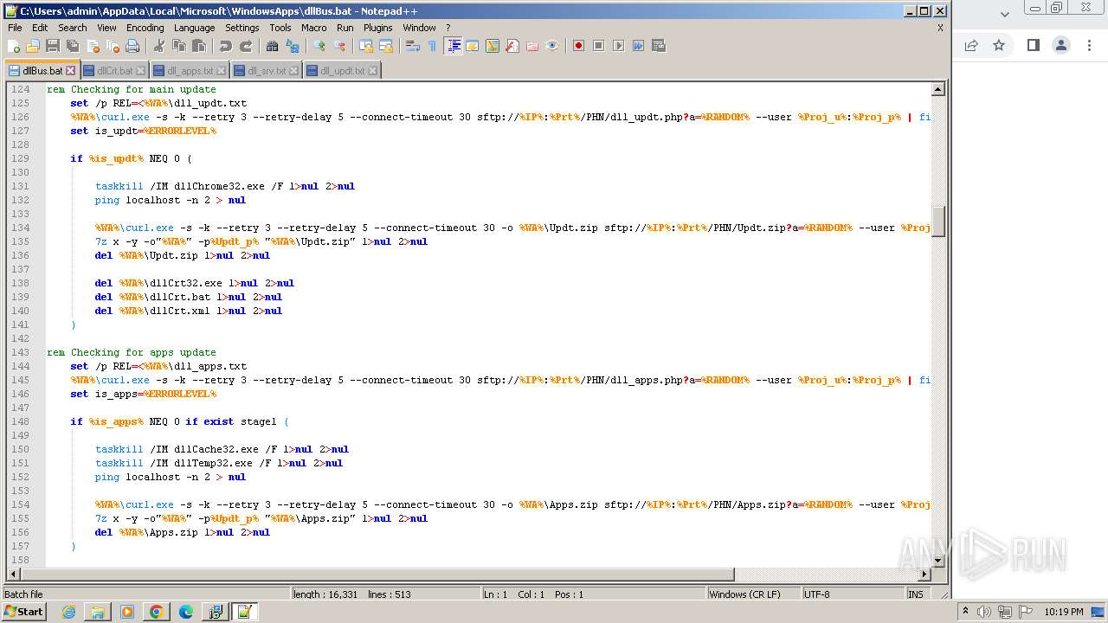Open the File menu
1108x623 pixels.
15,28
